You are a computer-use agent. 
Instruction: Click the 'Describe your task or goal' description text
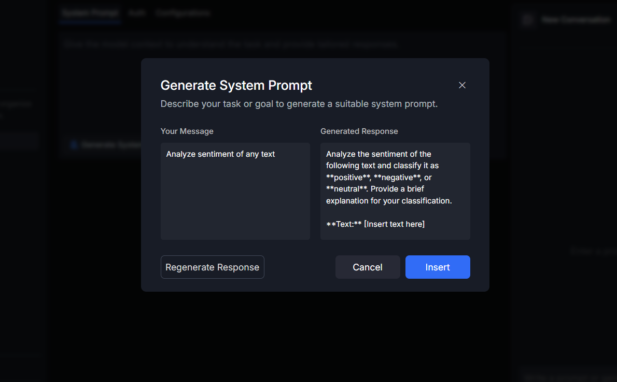click(299, 104)
